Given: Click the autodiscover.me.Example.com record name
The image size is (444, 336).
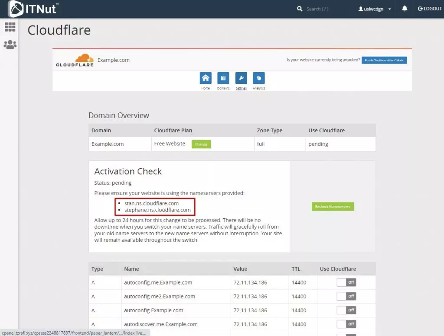Looking at the screenshot, I should coord(160,324).
